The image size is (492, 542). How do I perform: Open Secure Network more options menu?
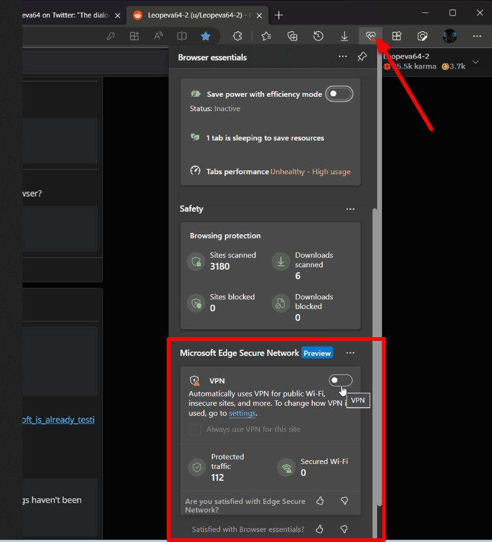click(350, 353)
